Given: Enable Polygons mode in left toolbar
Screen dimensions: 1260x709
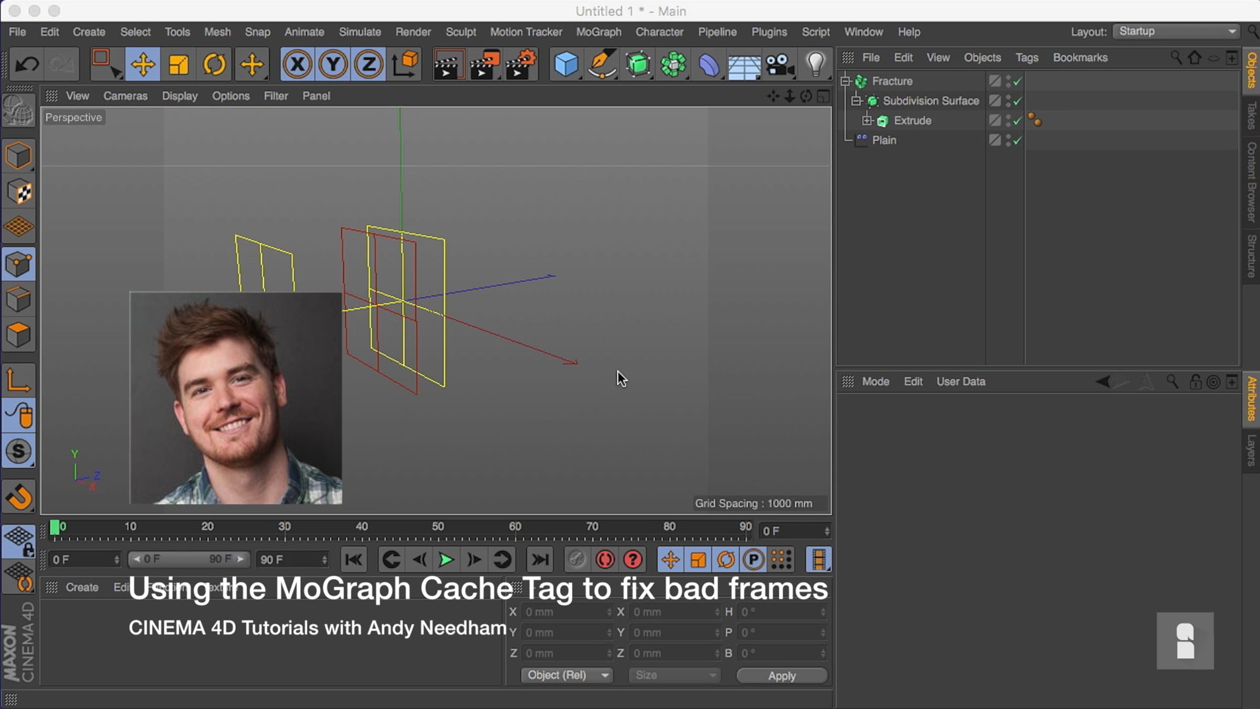Looking at the screenshot, I should (x=19, y=335).
